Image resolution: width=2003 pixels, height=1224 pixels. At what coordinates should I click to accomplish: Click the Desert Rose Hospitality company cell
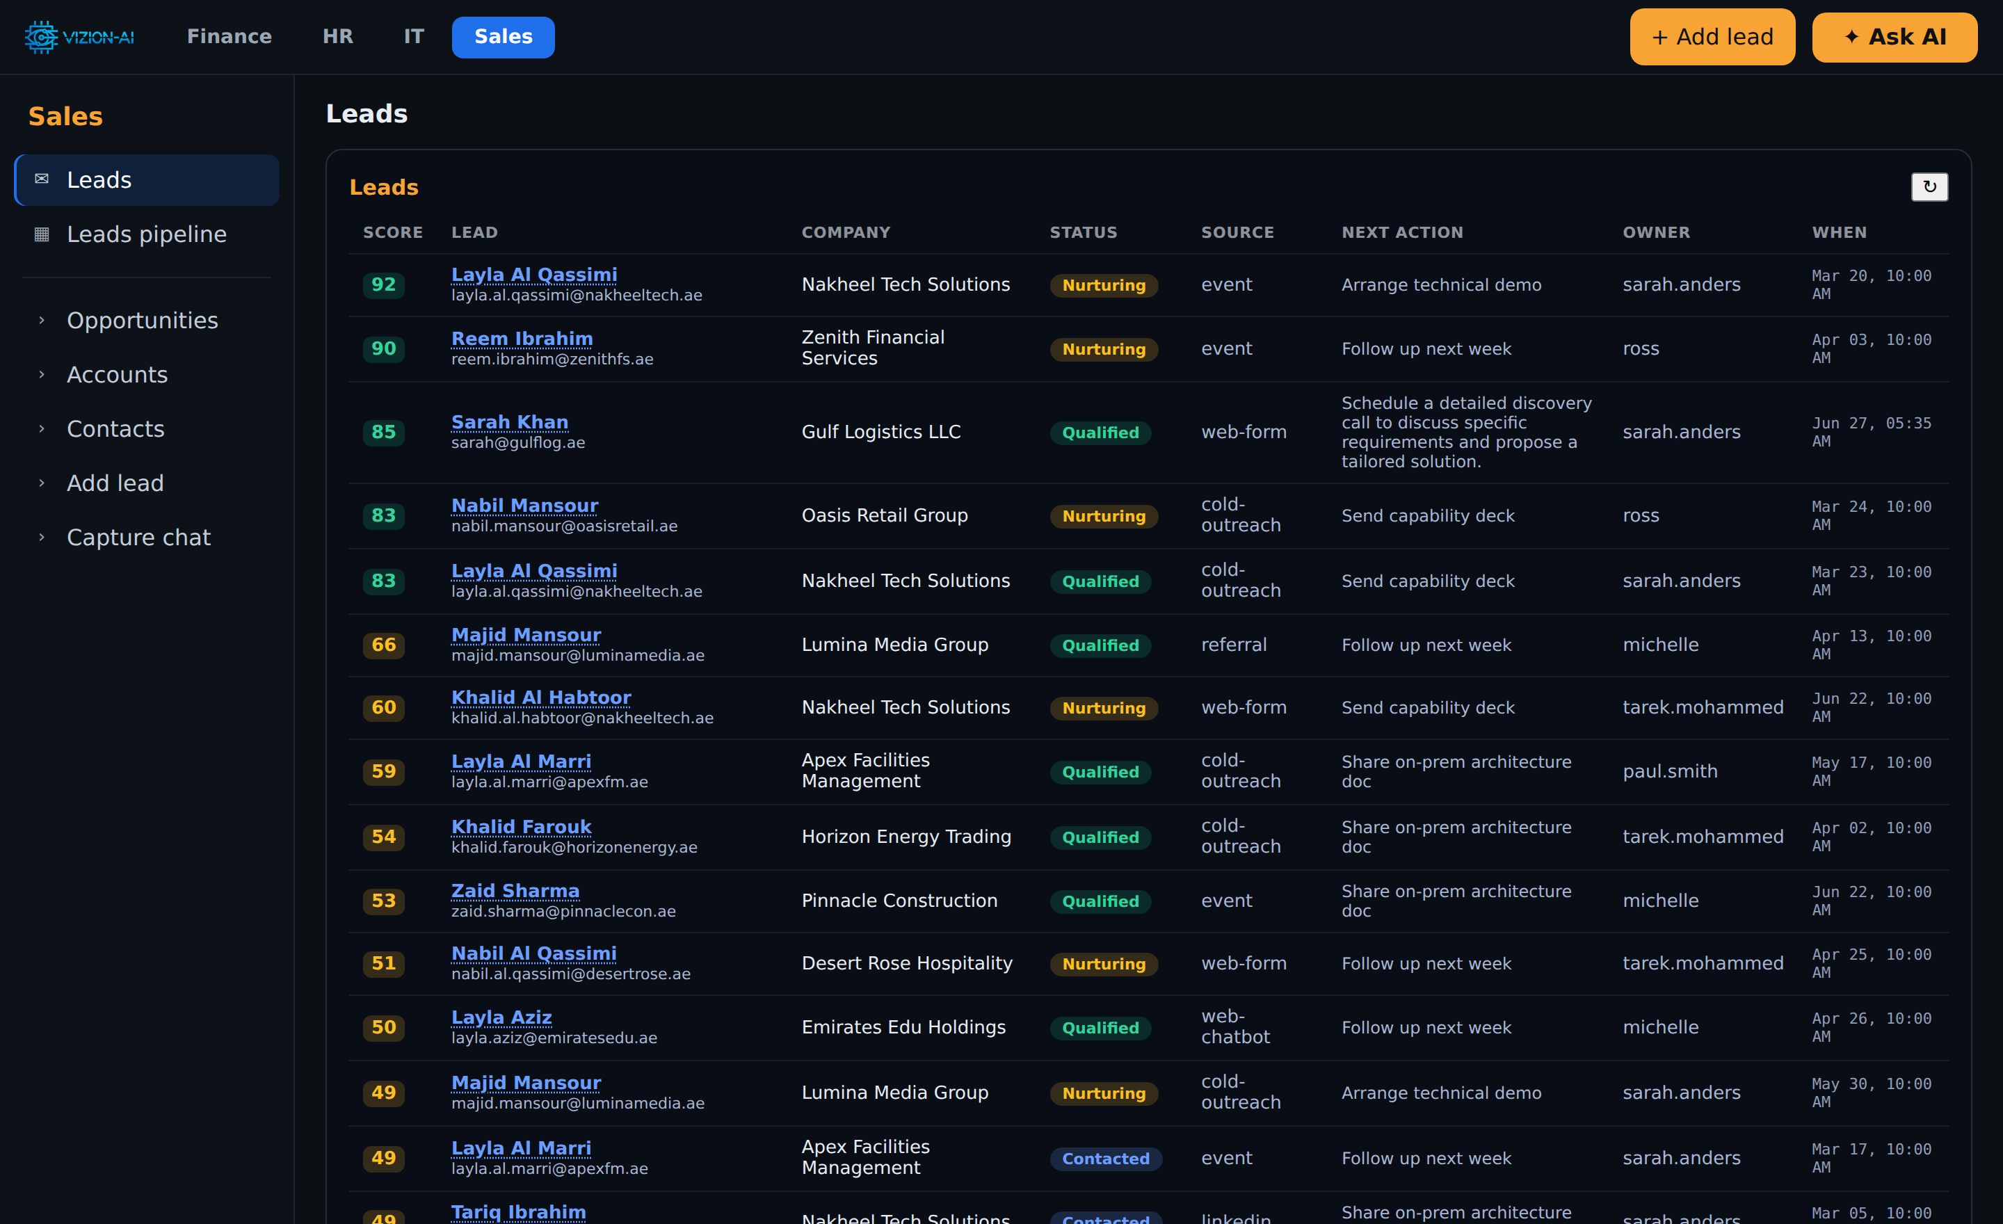click(907, 963)
